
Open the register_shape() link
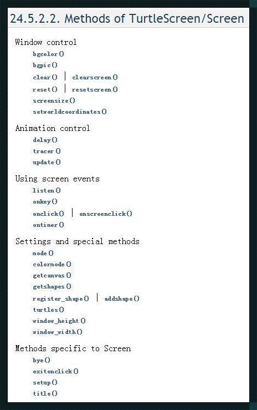[60, 298]
